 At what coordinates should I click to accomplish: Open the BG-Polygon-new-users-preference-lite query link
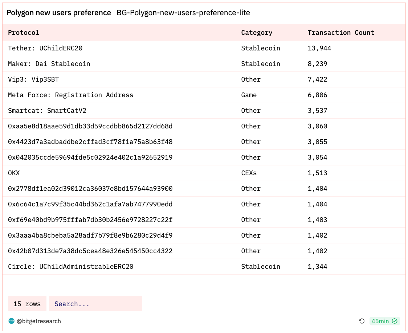pos(183,13)
